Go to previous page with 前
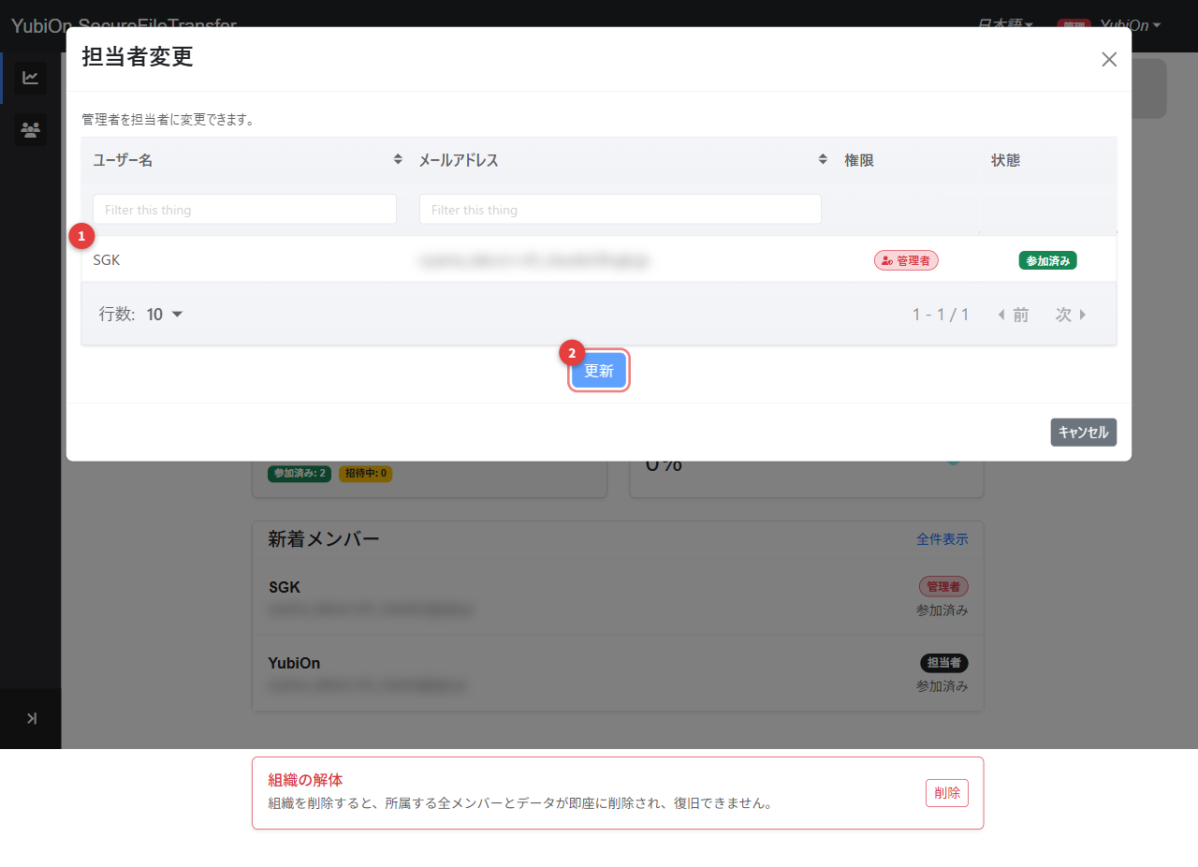The width and height of the screenshot is (1198, 867). pos(1014,315)
